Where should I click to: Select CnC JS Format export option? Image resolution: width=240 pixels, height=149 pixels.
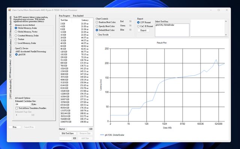point(145,27)
